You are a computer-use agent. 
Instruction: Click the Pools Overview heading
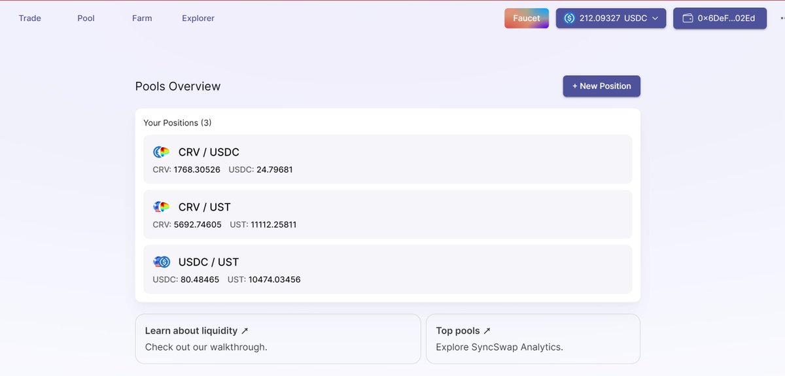[x=178, y=86]
